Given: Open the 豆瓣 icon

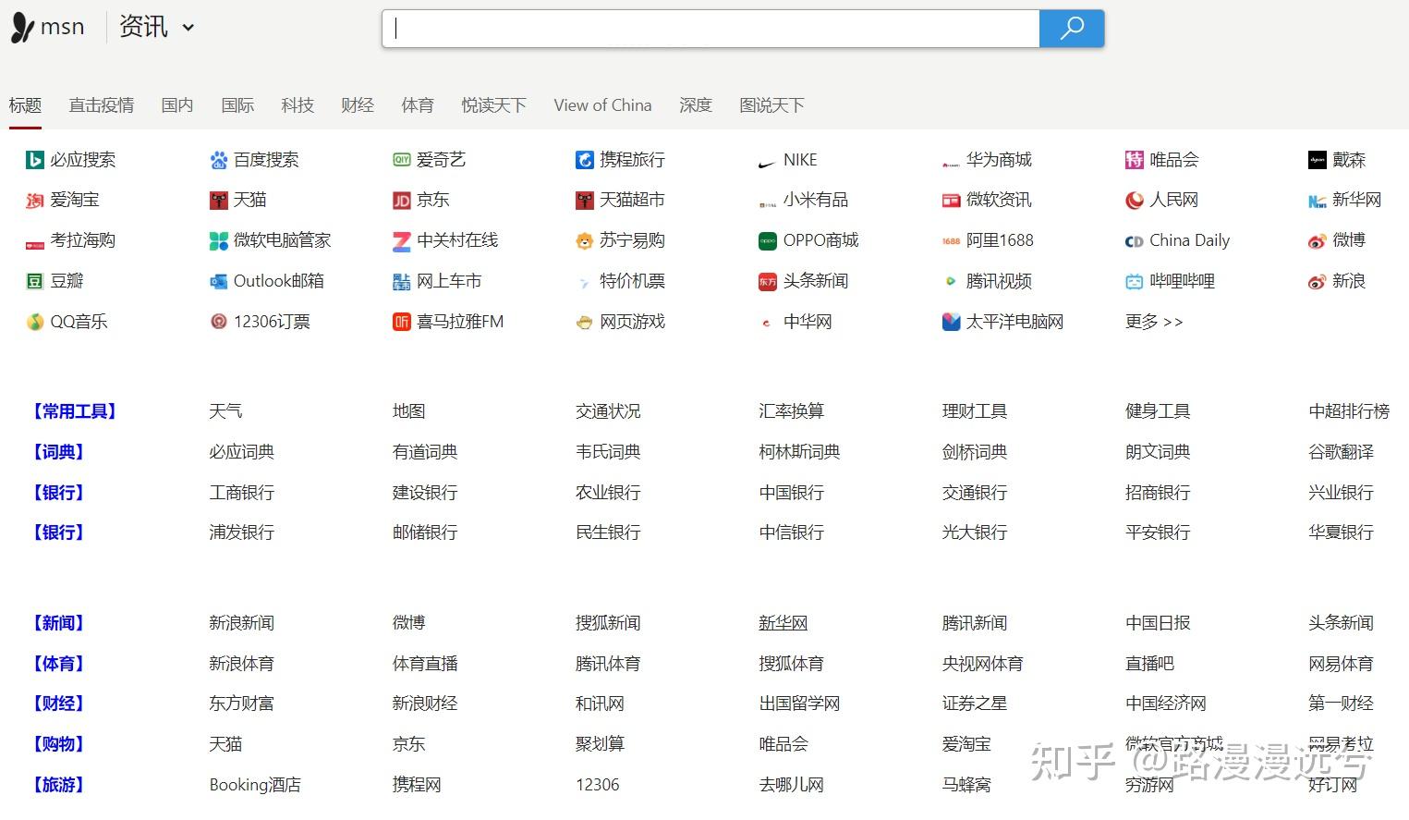Looking at the screenshot, I should tap(34, 281).
